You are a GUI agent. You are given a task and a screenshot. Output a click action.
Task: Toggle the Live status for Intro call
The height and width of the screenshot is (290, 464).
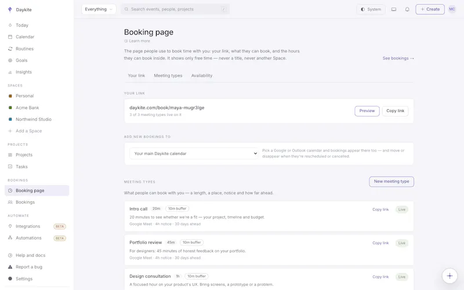point(401,209)
